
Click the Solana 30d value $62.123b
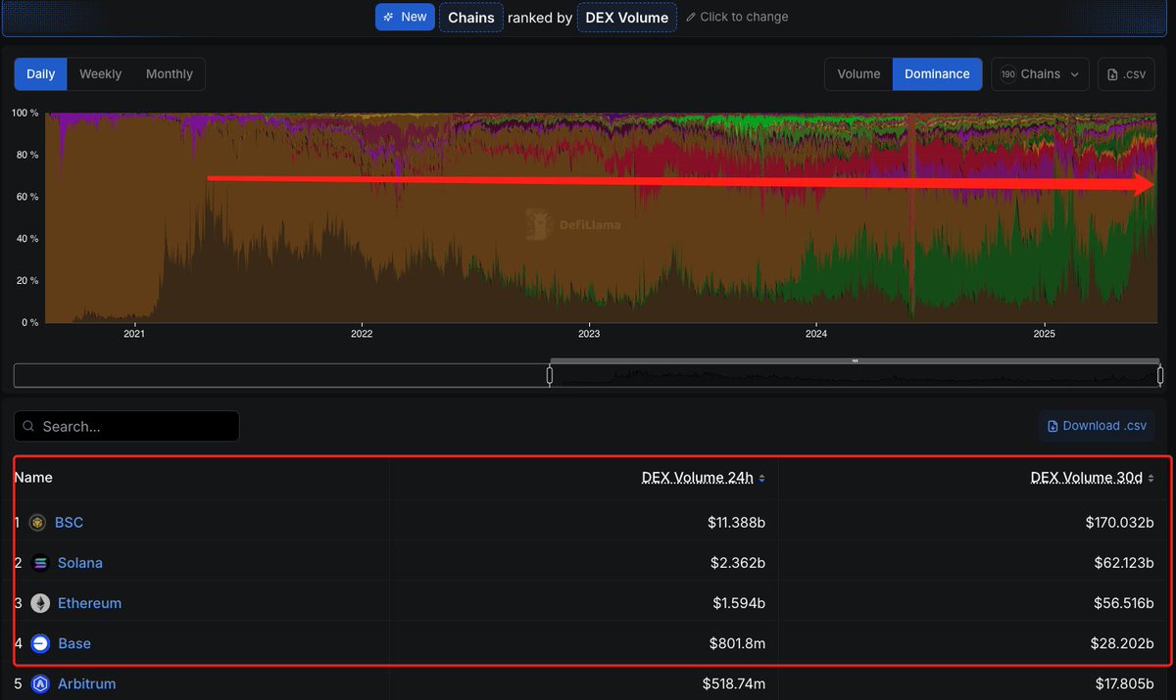[1122, 563]
